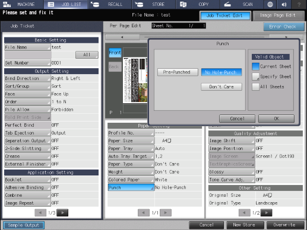
Task: Open the JOB LIST tab
Action: tap(66, 4)
